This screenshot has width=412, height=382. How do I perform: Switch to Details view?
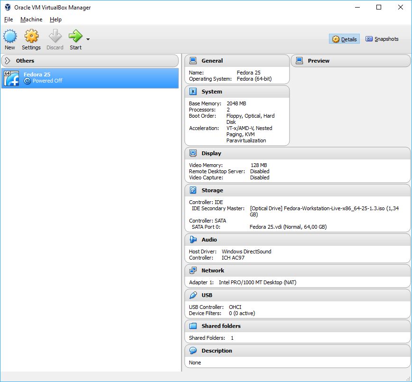(344, 39)
